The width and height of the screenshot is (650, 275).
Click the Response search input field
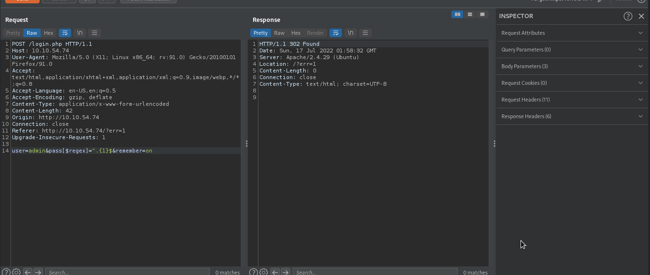(375, 272)
